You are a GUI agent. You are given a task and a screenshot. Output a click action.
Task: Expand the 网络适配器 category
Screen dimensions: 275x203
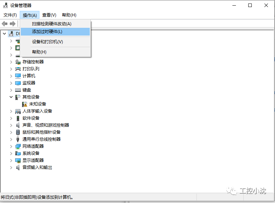(11, 146)
